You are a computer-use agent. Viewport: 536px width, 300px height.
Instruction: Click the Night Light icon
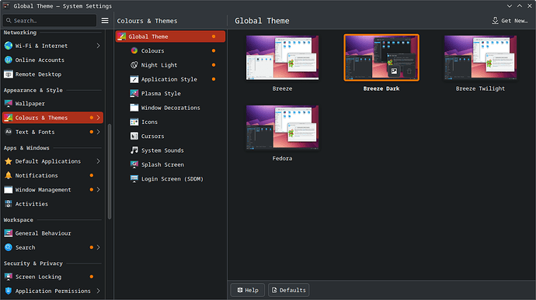click(x=134, y=65)
